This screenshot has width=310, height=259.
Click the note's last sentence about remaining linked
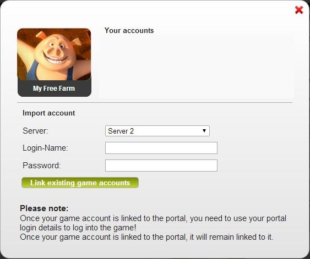(x=146, y=237)
